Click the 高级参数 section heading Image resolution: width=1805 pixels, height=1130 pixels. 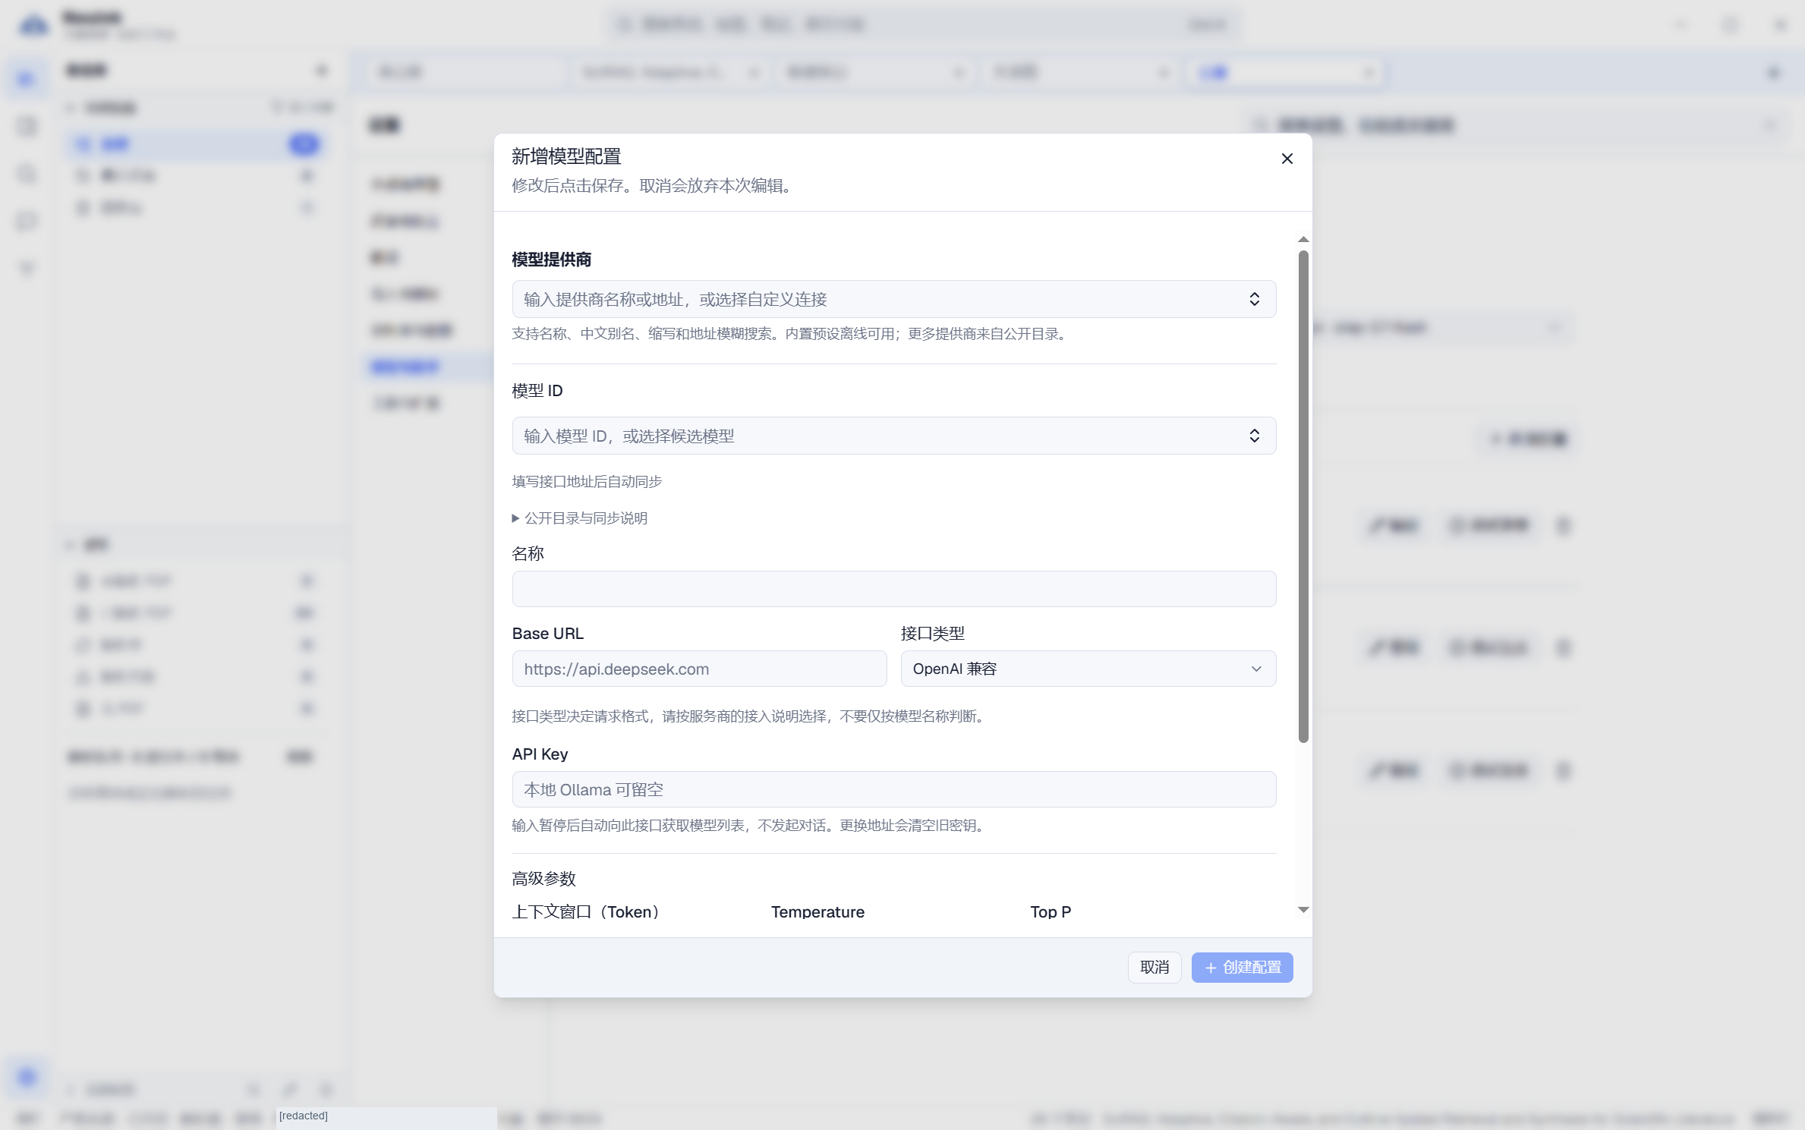[x=543, y=878]
